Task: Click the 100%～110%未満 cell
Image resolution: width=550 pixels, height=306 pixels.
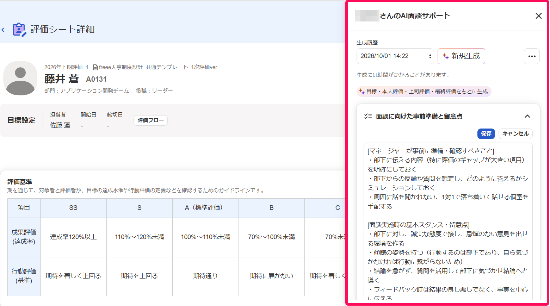Action: pyautogui.click(x=205, y=237)
